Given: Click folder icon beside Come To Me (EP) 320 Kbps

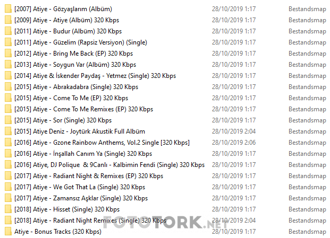Looking at the screenshot, I should [x=8, y=98].
